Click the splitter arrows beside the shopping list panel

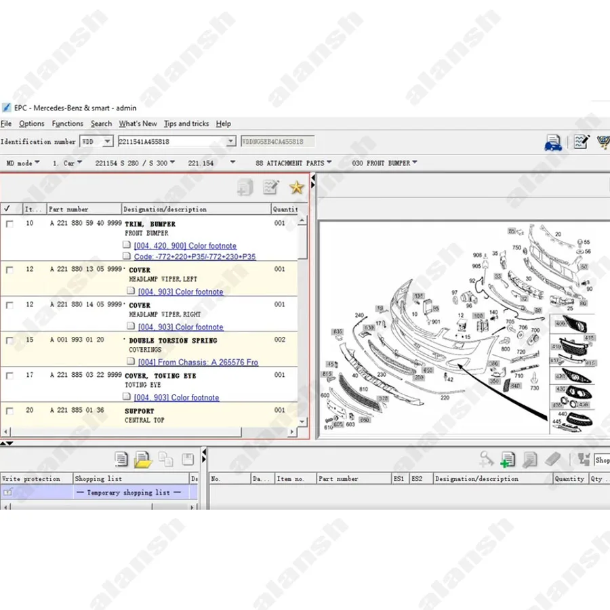click(204, 455)
